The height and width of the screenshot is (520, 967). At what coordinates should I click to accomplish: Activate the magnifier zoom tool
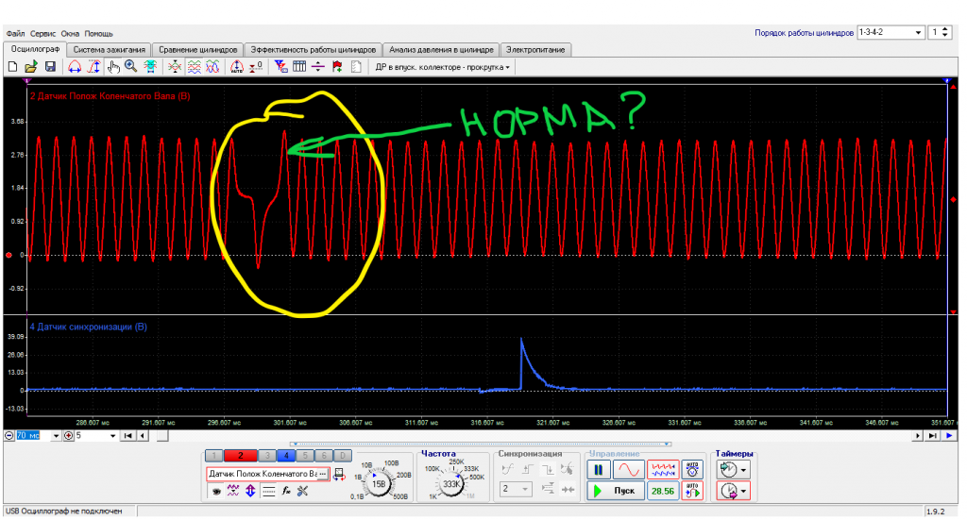(x=130, y=67)
